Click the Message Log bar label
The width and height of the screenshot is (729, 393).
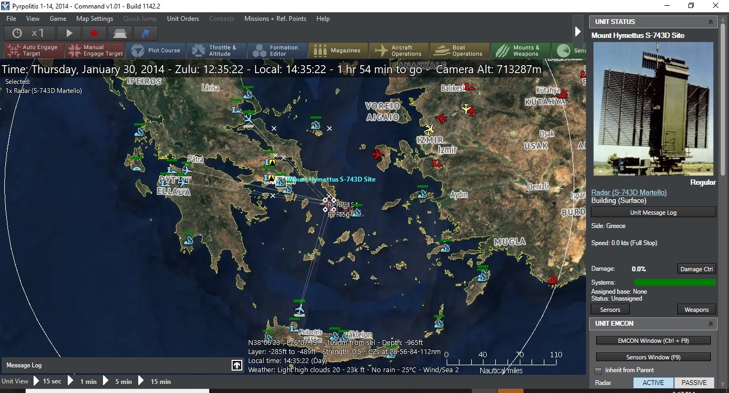pos(24,365)
